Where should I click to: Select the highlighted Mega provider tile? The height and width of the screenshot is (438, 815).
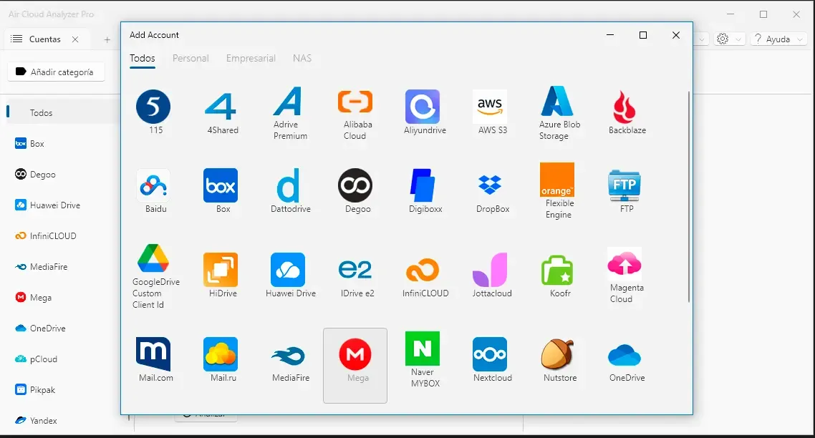tap(355, 365)
